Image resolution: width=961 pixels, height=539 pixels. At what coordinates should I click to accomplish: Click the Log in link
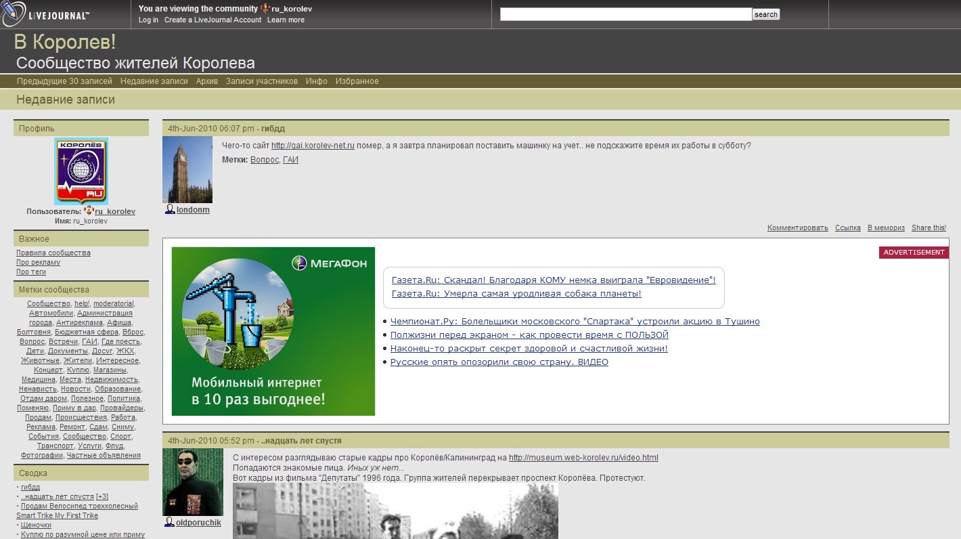tap(148, 20)
